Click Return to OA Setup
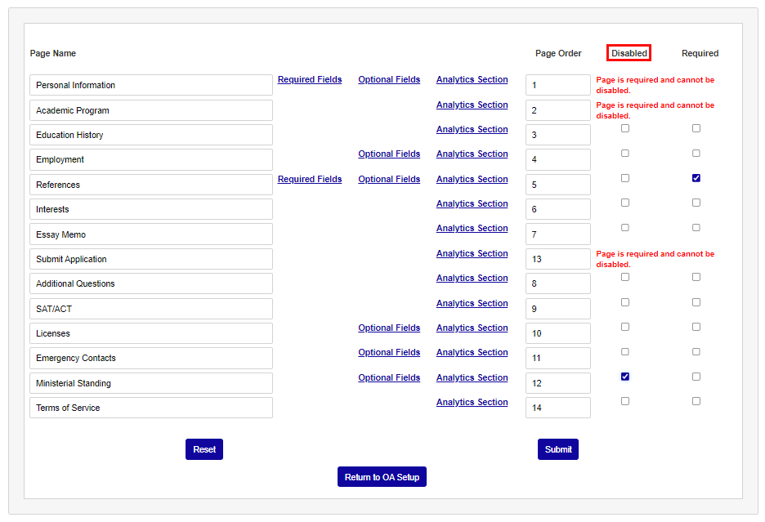 [382, 476]
